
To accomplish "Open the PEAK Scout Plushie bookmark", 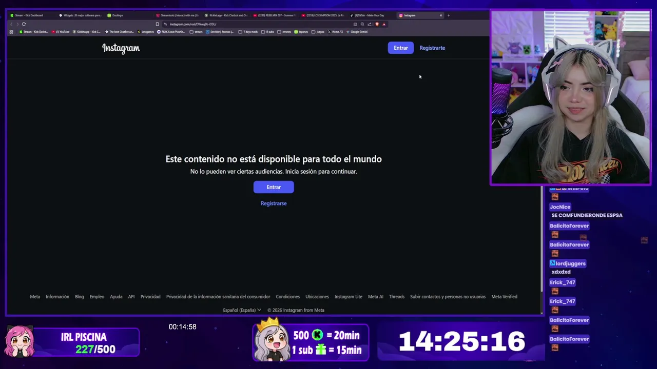I will (x=171, y=32).
